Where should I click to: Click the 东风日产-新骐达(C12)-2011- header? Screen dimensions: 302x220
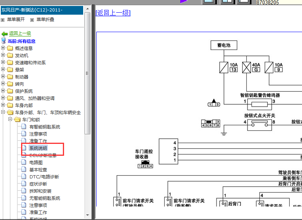[42, 10]
